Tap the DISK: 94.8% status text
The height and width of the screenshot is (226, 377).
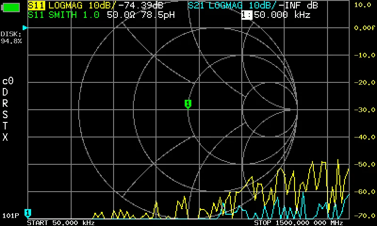click(x=11, y=38)
